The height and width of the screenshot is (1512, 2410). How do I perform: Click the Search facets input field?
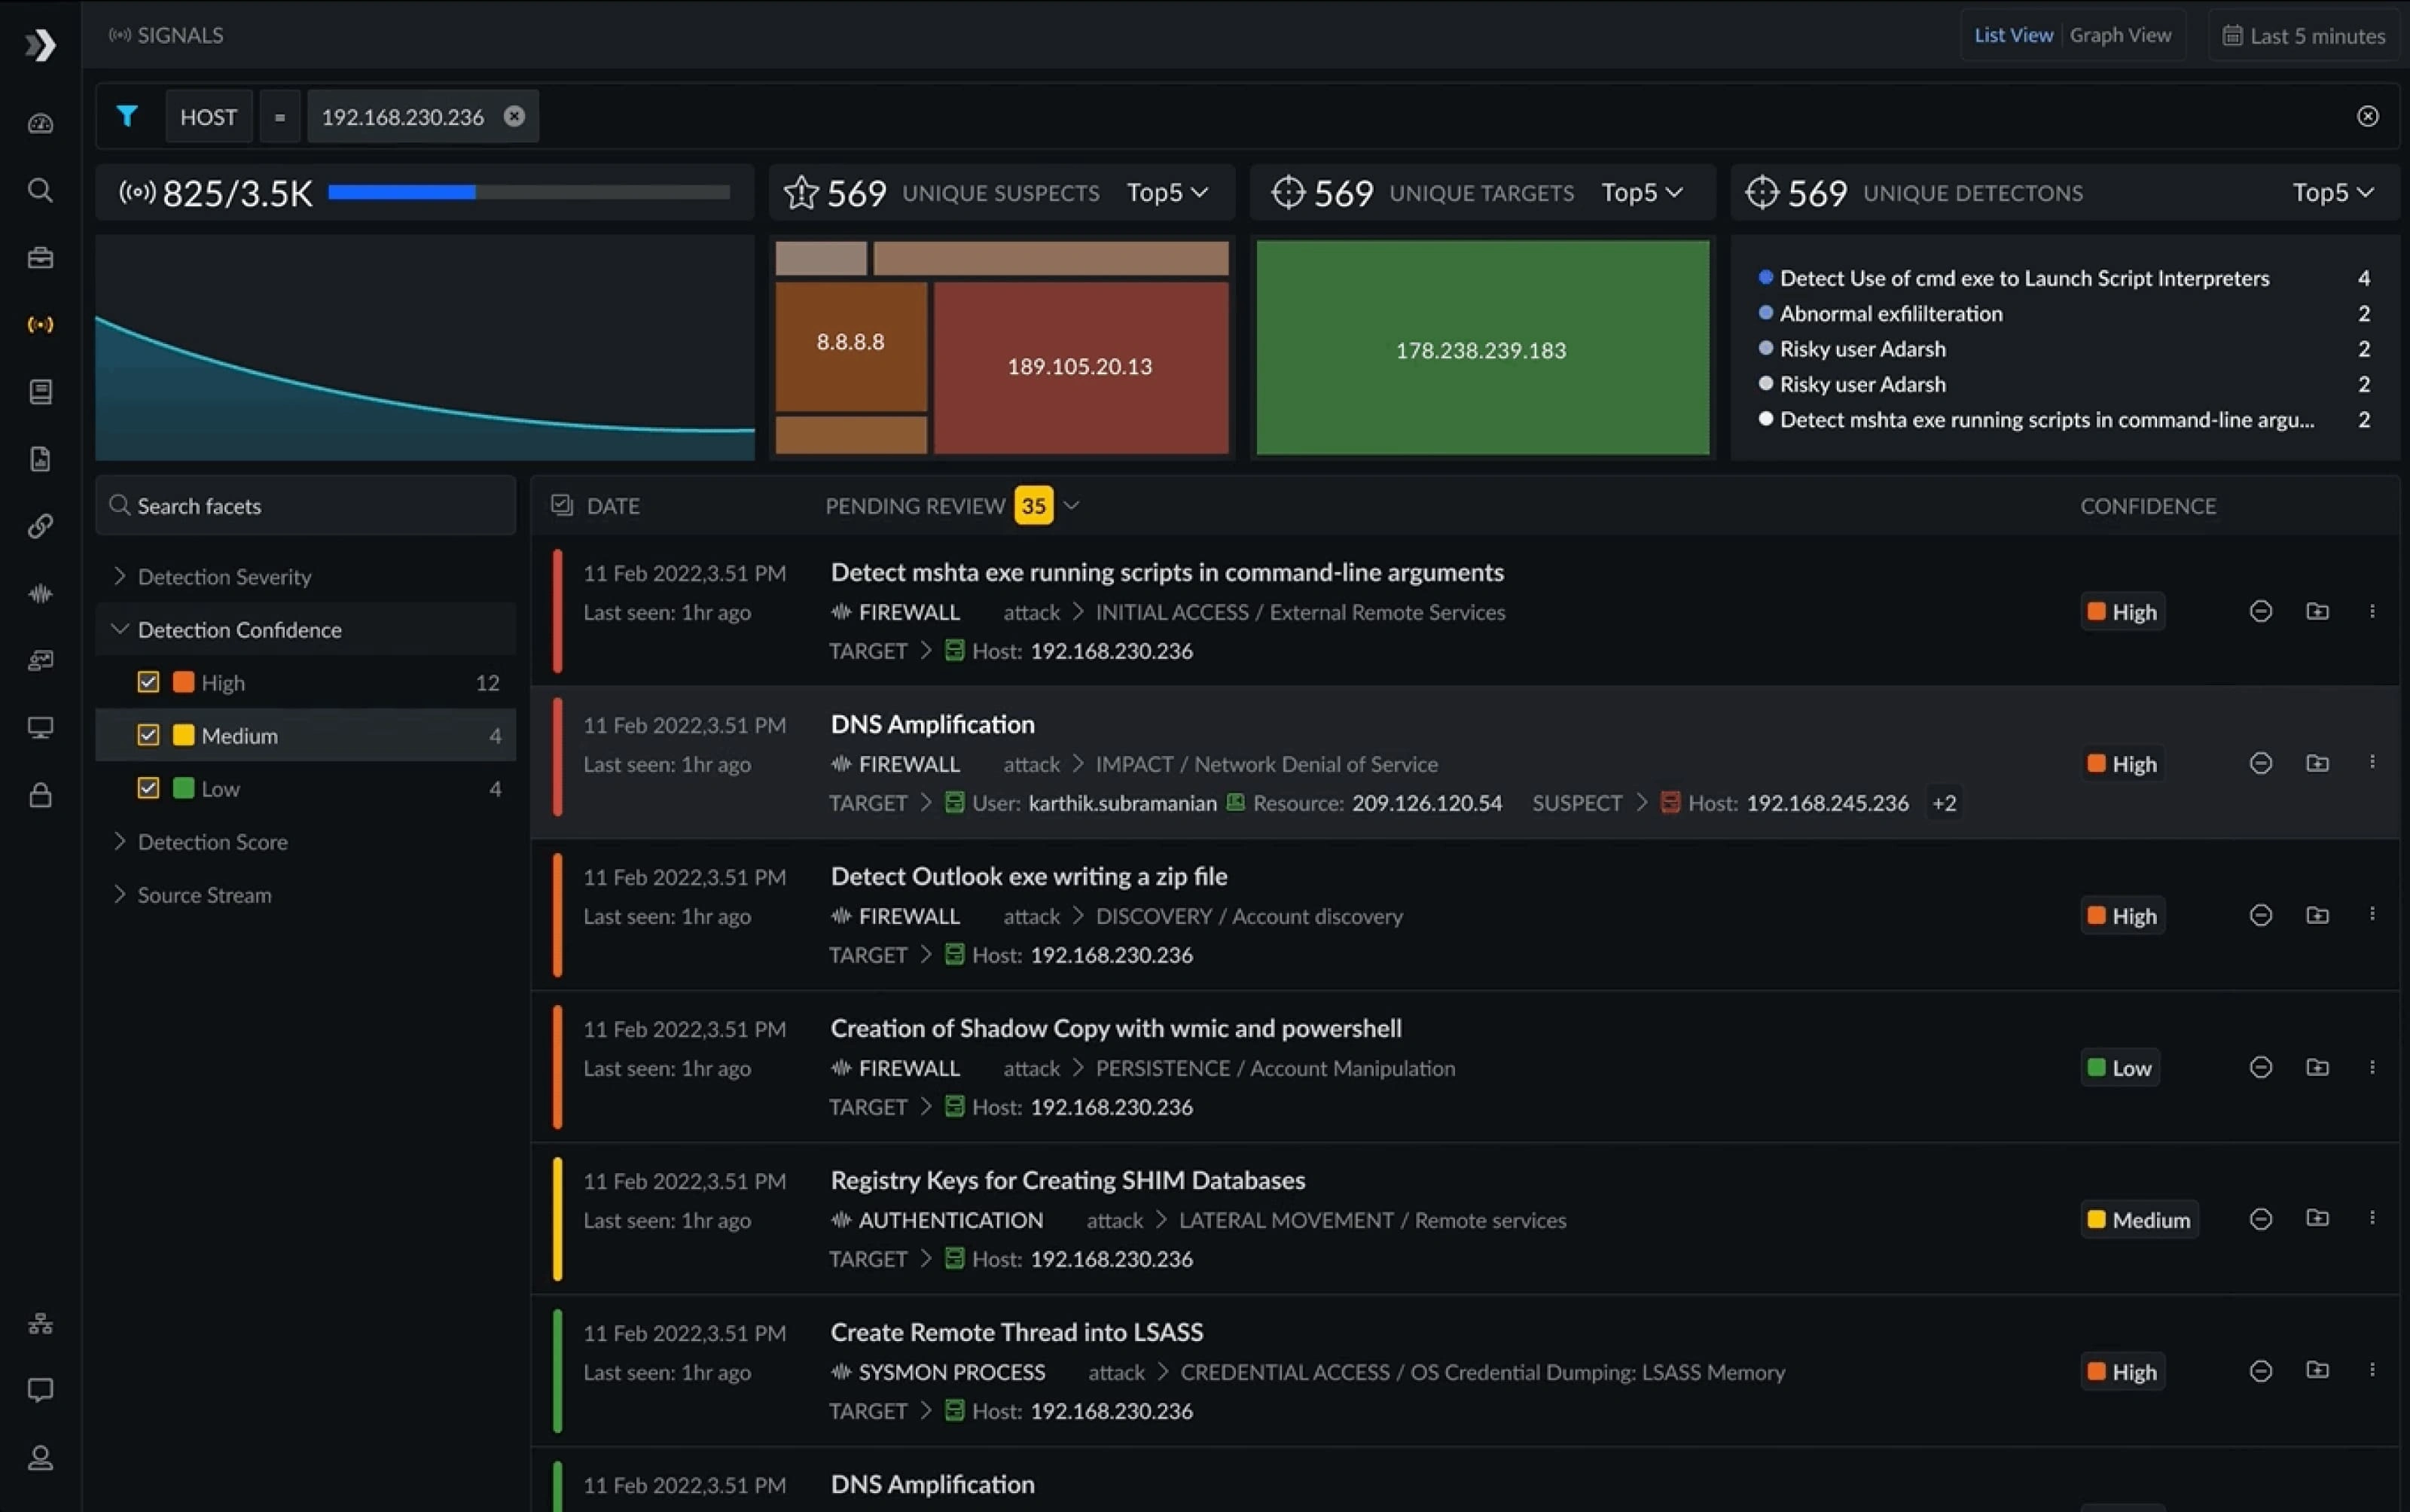pos(306,505)
